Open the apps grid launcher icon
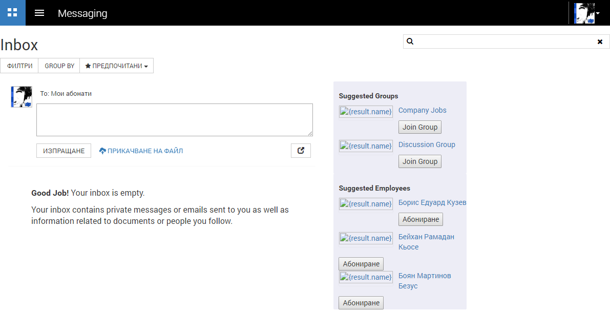Image resolution: width=610 pixels, height=332 pixels. (x=13, y=13)
